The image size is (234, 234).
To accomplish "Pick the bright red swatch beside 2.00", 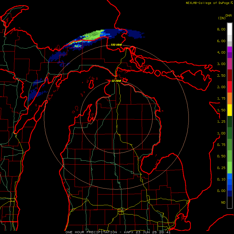I will coord(230,87).
